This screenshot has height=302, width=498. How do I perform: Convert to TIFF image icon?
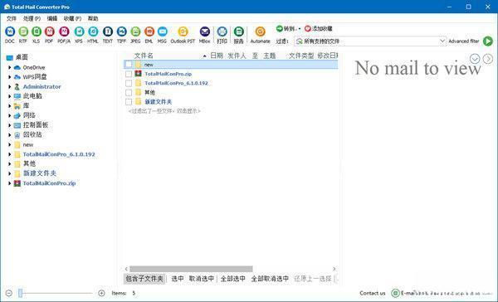pyautogui.click(x=122, y=32)
